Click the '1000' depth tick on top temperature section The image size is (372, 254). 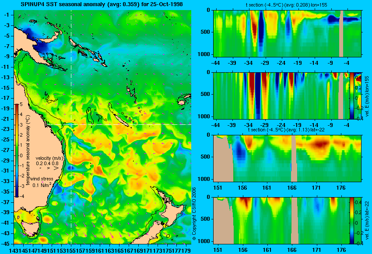point(204,54)
